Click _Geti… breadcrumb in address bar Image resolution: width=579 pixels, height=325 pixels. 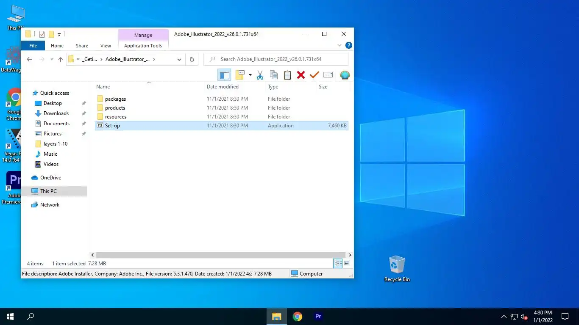pyautogui.click(x=90, y=59)
